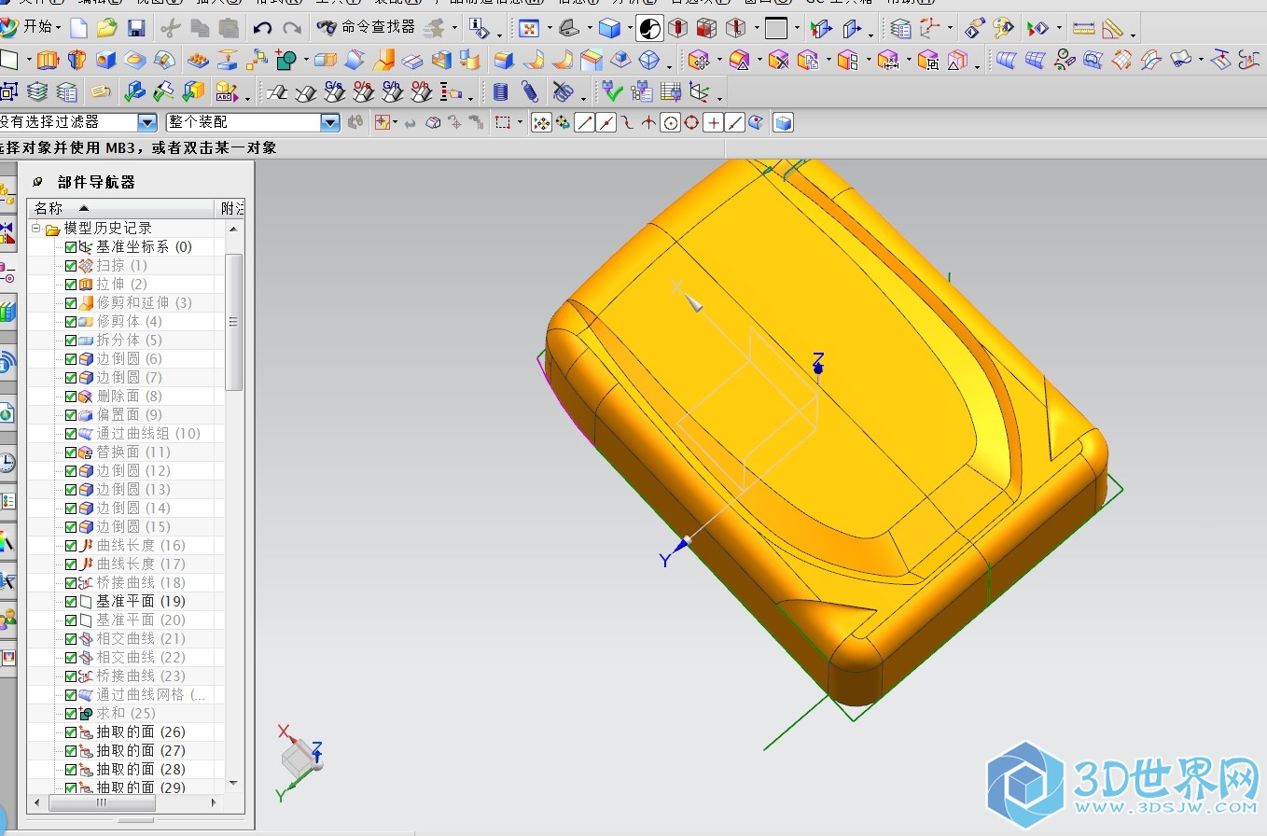Collapse the 模型历史记录 tree node

coord(36,229)
